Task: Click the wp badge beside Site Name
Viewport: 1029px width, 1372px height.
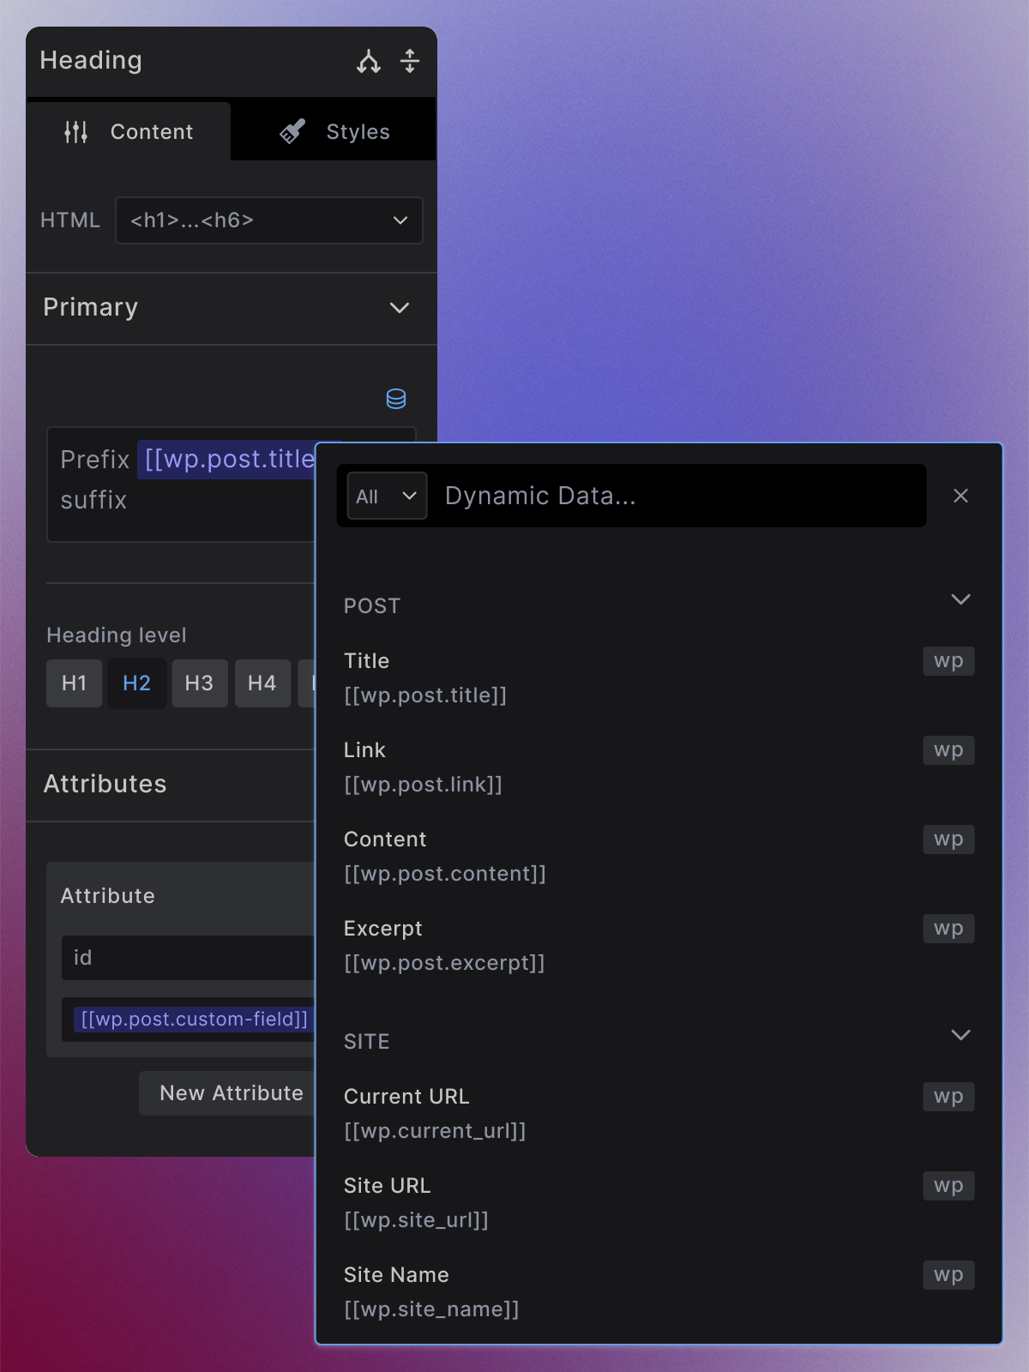Action: click(948, 1275)
